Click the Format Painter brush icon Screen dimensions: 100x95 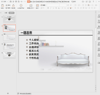coord(13,6)
